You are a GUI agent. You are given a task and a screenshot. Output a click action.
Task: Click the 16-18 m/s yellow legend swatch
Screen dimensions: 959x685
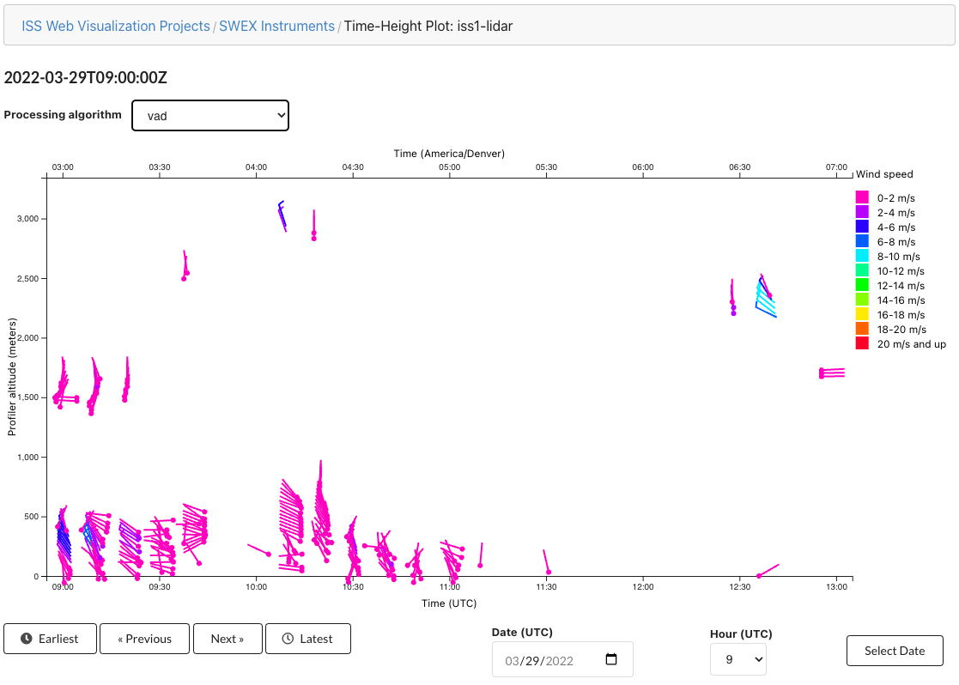point(862,314)
